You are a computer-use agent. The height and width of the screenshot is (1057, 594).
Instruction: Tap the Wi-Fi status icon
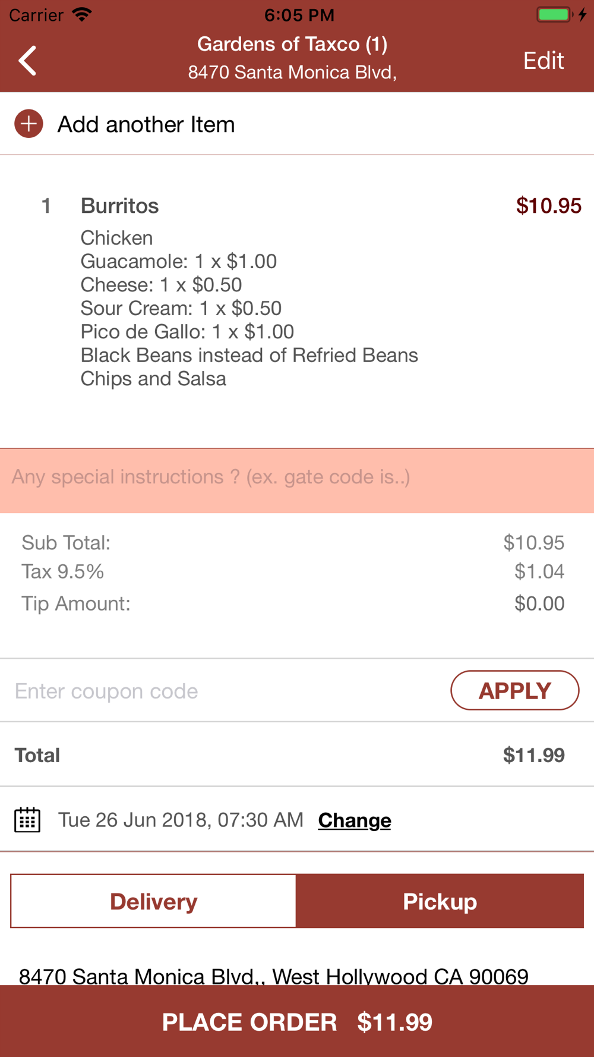pos(82,15)
